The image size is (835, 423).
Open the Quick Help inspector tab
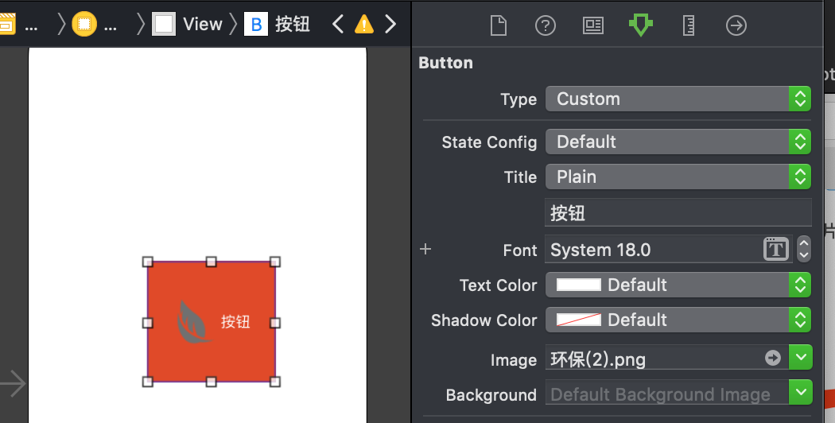click(546, 25)
